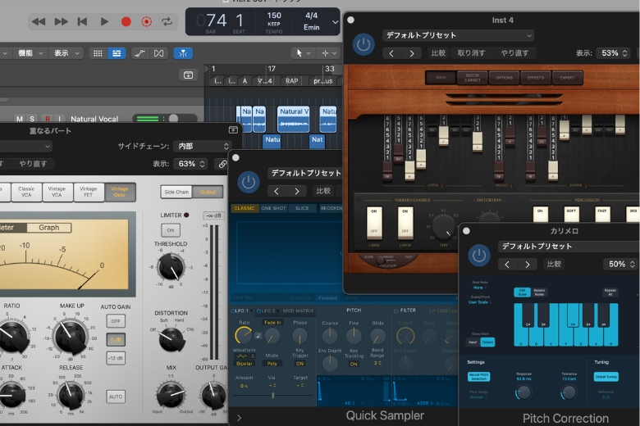Toggle the cycle loop button

click(167, 21)
